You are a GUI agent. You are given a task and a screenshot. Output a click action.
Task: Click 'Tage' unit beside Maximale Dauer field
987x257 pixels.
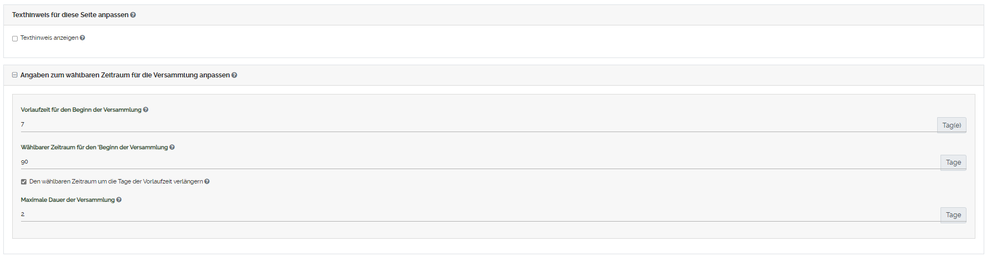953,215
